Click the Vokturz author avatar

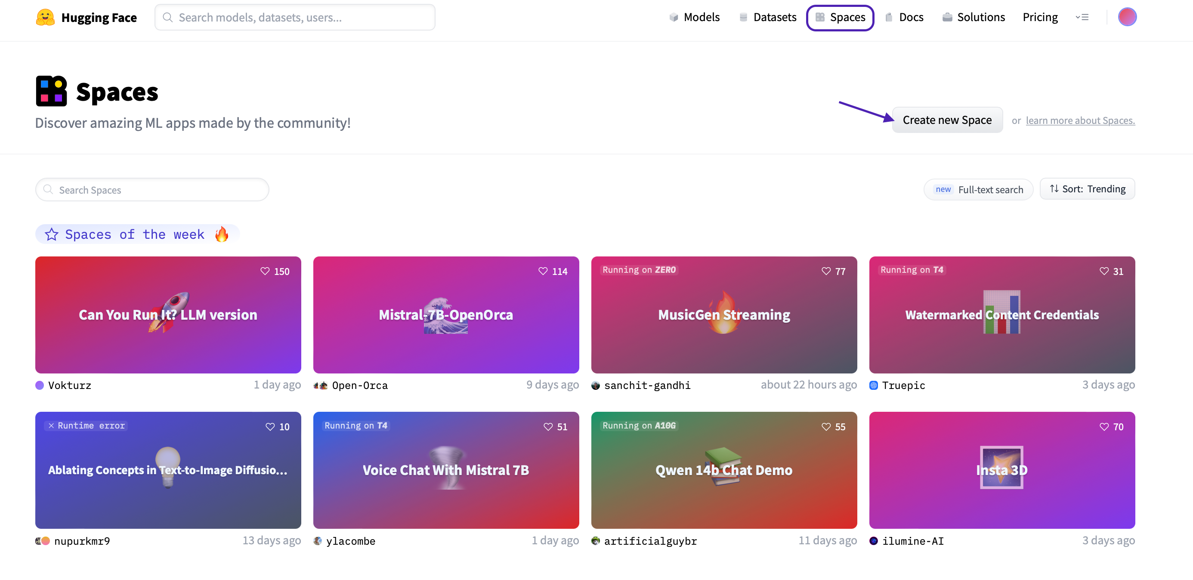pyautogui.click(x=40, y=385)
